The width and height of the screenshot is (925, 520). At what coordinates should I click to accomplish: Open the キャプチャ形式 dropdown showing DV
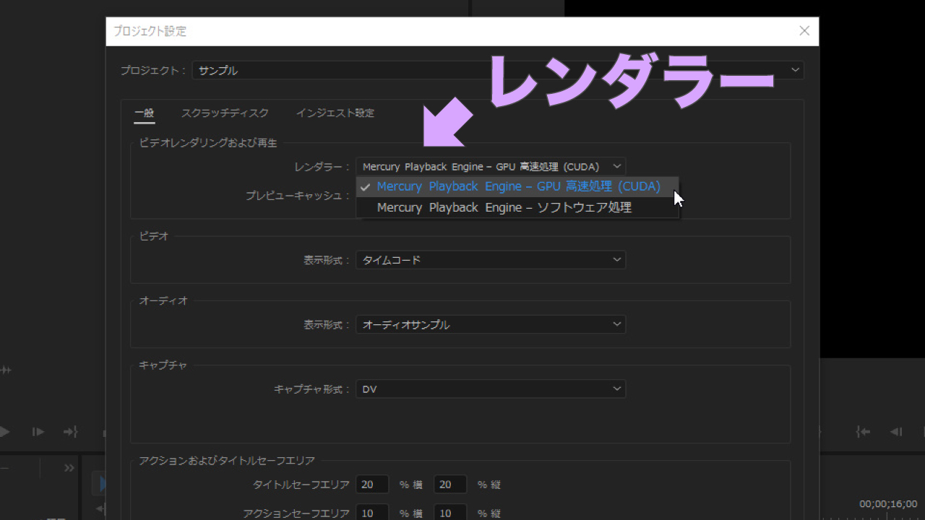click(x=491, y=389)
